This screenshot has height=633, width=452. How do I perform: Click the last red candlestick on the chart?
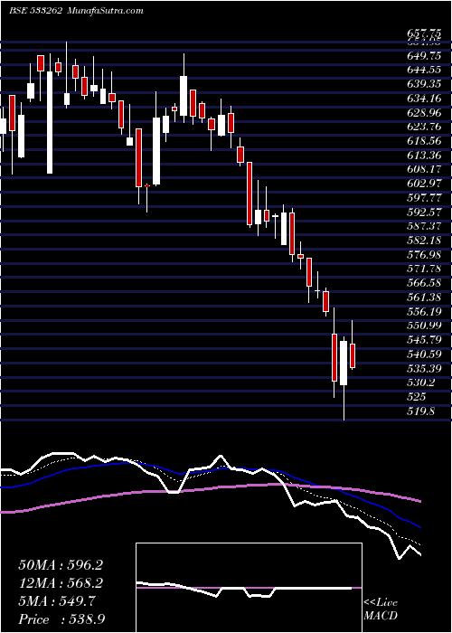353,355
